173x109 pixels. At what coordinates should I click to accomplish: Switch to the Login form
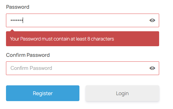[122, 93]
